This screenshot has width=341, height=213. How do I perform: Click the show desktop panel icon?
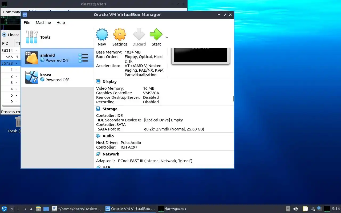point(46,209)
